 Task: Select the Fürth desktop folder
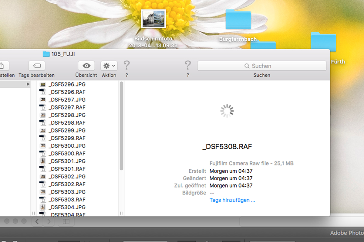coord(323,42)
